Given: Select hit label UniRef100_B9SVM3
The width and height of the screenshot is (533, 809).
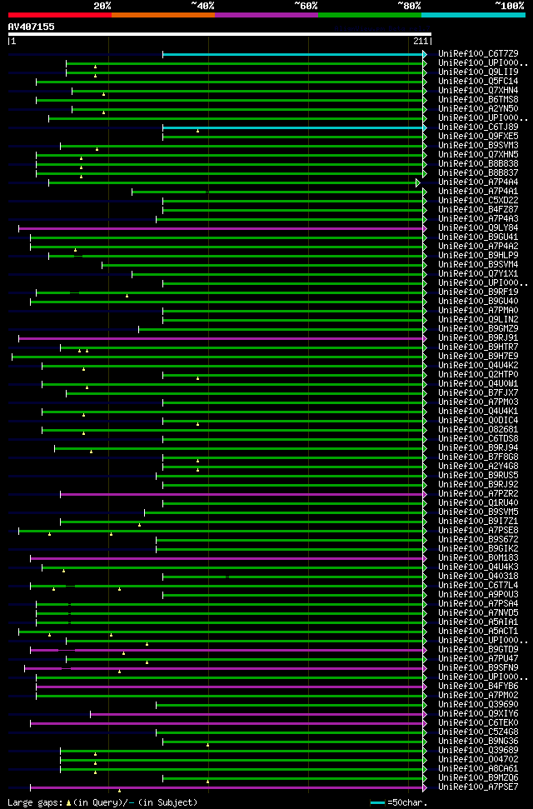Looking at the screenshot, I should 478,146.
